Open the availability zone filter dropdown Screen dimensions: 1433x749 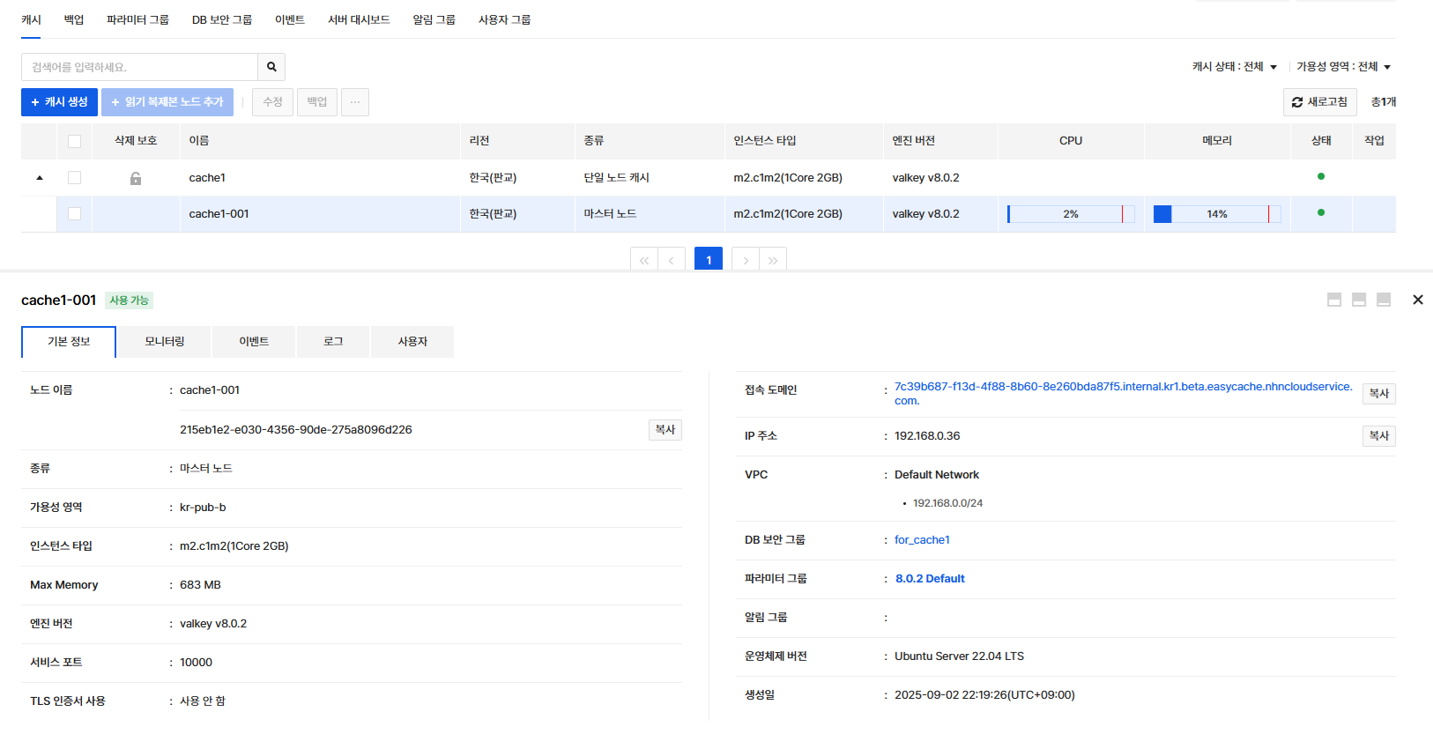(1343, 67)
